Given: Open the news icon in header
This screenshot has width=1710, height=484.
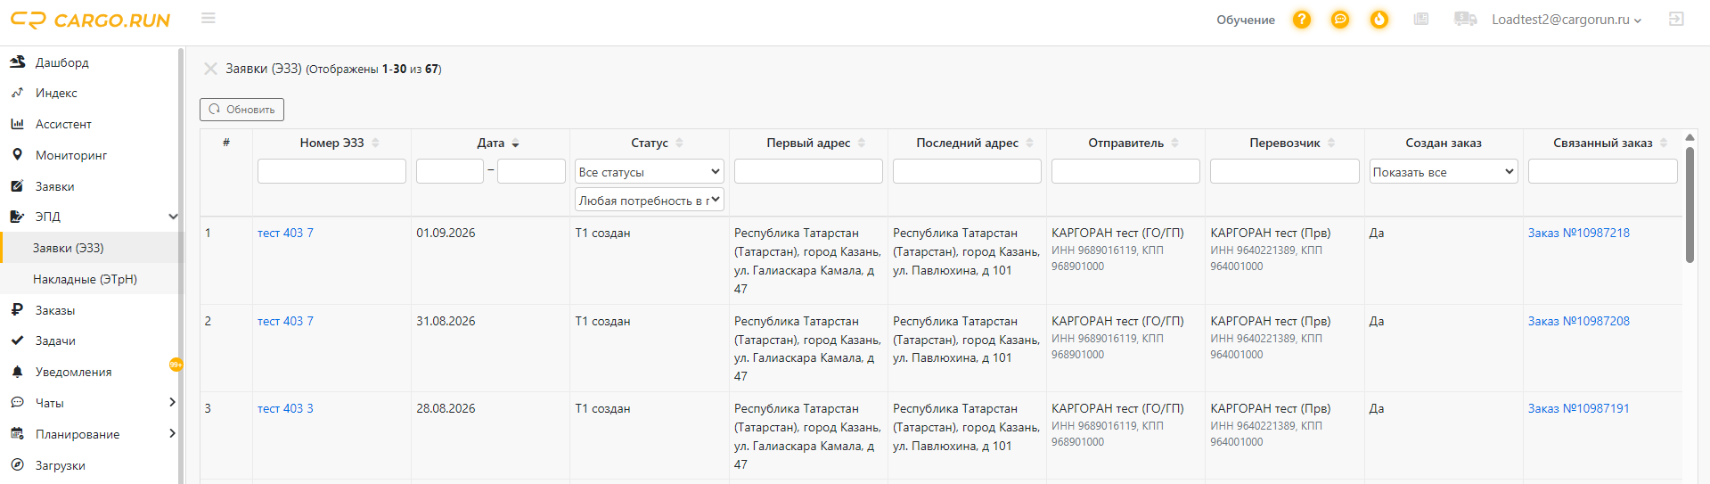Looking at the screenshot, I should pyautogui.click(x=1421, y=19).
